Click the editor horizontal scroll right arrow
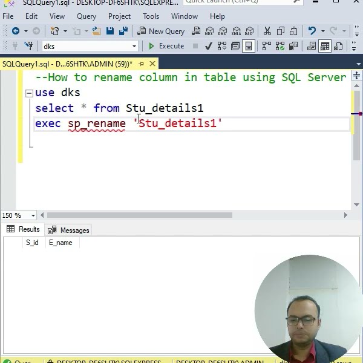 pyautogui.click(x=345, y=215)
